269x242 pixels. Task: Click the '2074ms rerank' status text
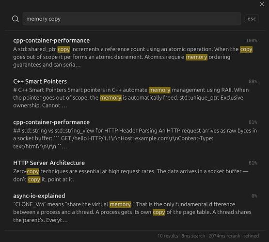pos(224,236)
